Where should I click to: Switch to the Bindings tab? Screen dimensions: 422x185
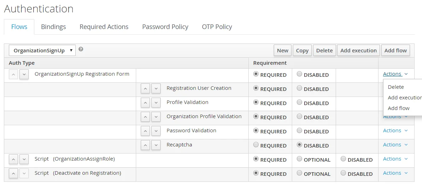click(53, 27)
